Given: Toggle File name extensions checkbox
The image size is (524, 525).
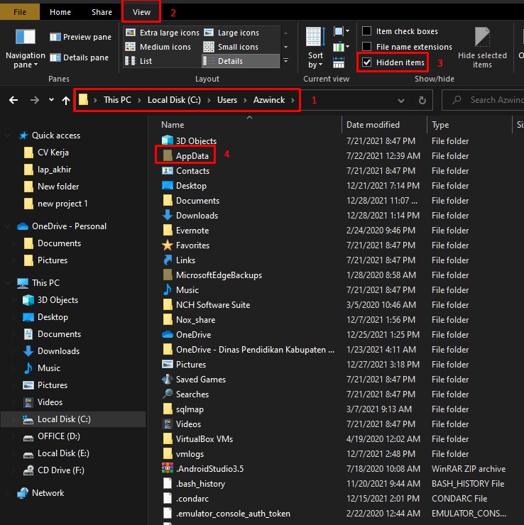Looking at the screenshot, I should (367, 47).
